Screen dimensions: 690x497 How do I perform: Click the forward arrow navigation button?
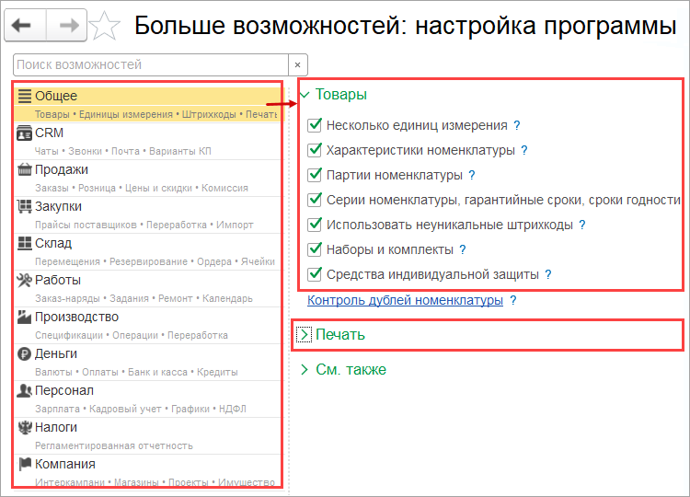(x=67, y=25)
